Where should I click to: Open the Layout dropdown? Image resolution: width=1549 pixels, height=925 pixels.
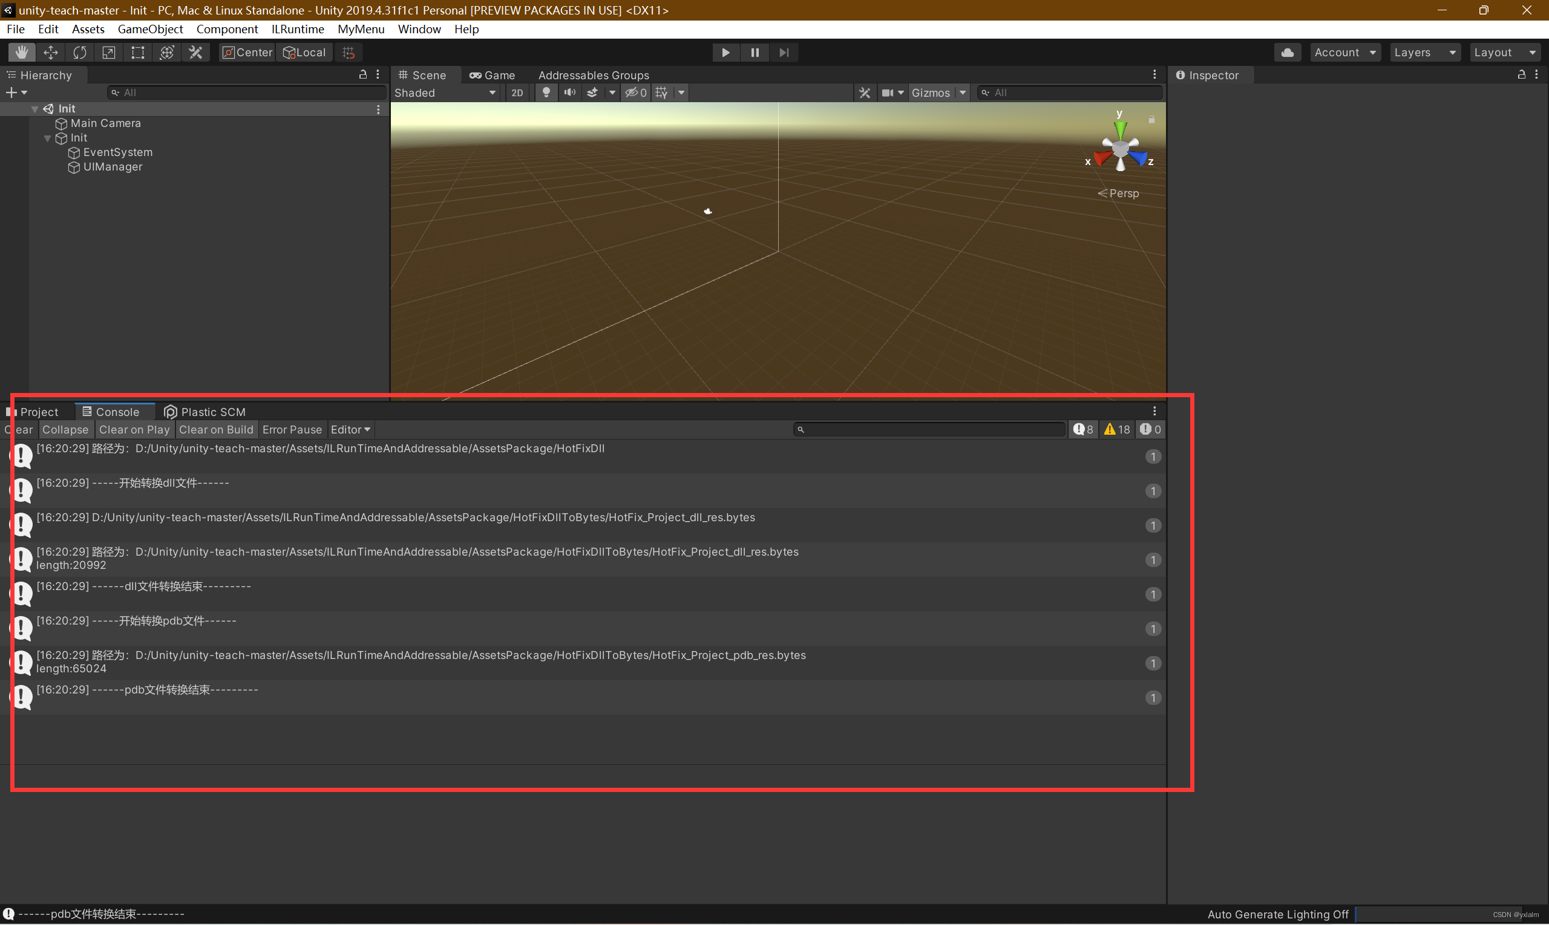(x=1505, y=53)
